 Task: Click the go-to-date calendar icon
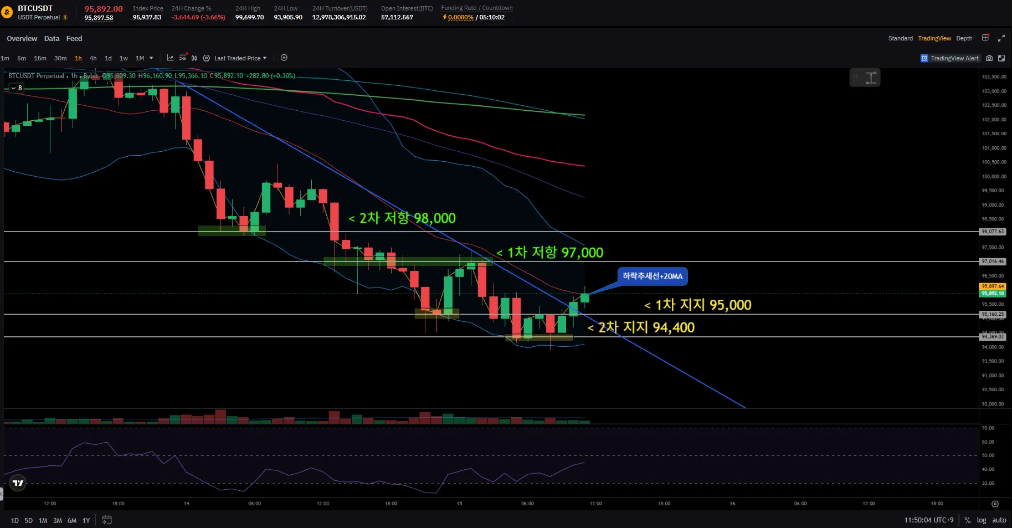tap(107, 520)
